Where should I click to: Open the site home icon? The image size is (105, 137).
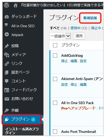[16, 5]
